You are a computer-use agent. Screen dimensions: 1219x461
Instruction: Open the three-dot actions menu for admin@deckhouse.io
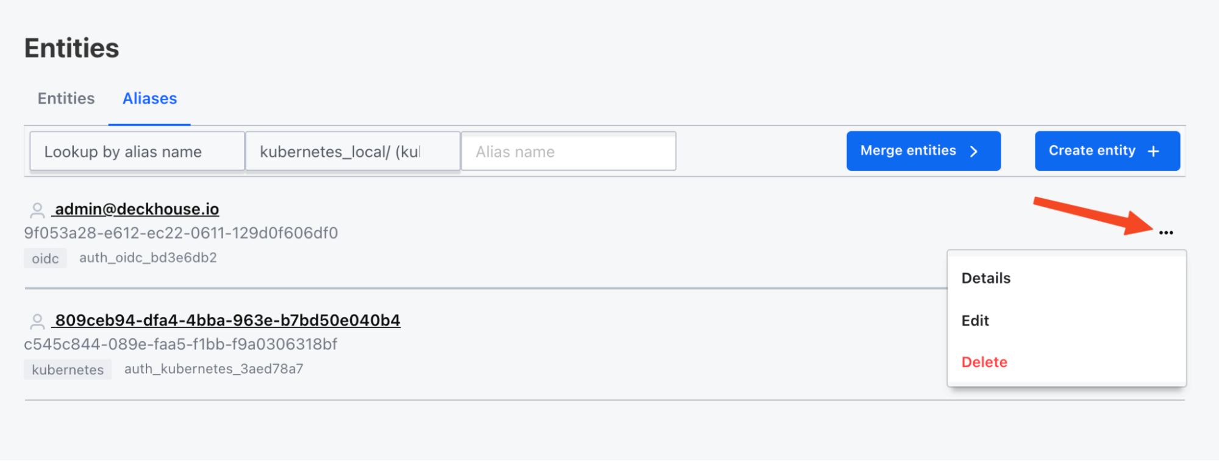tap(1166, 232)
